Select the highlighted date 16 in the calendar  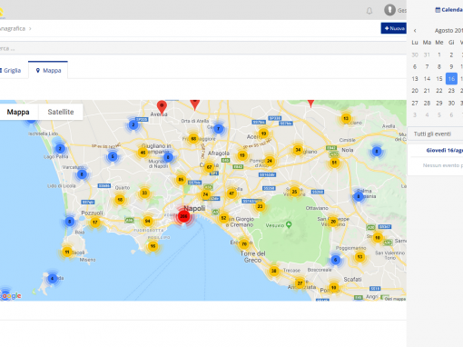pos(451,79)
